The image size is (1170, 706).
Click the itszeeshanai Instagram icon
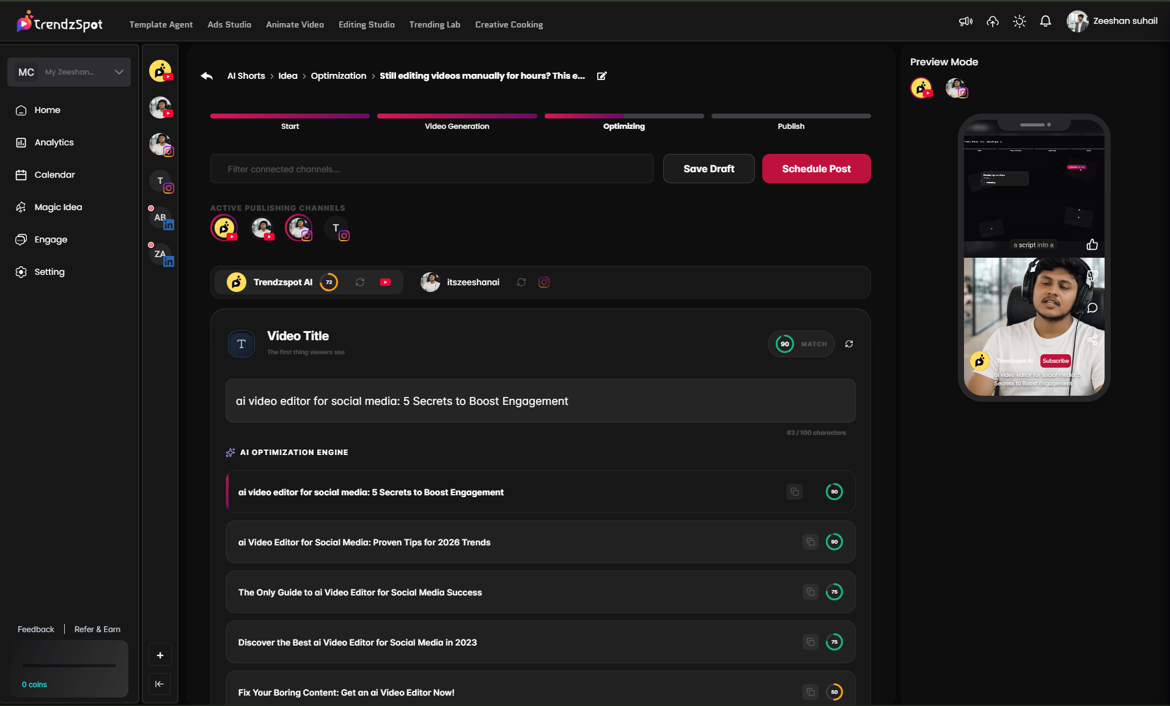(544, 282)
